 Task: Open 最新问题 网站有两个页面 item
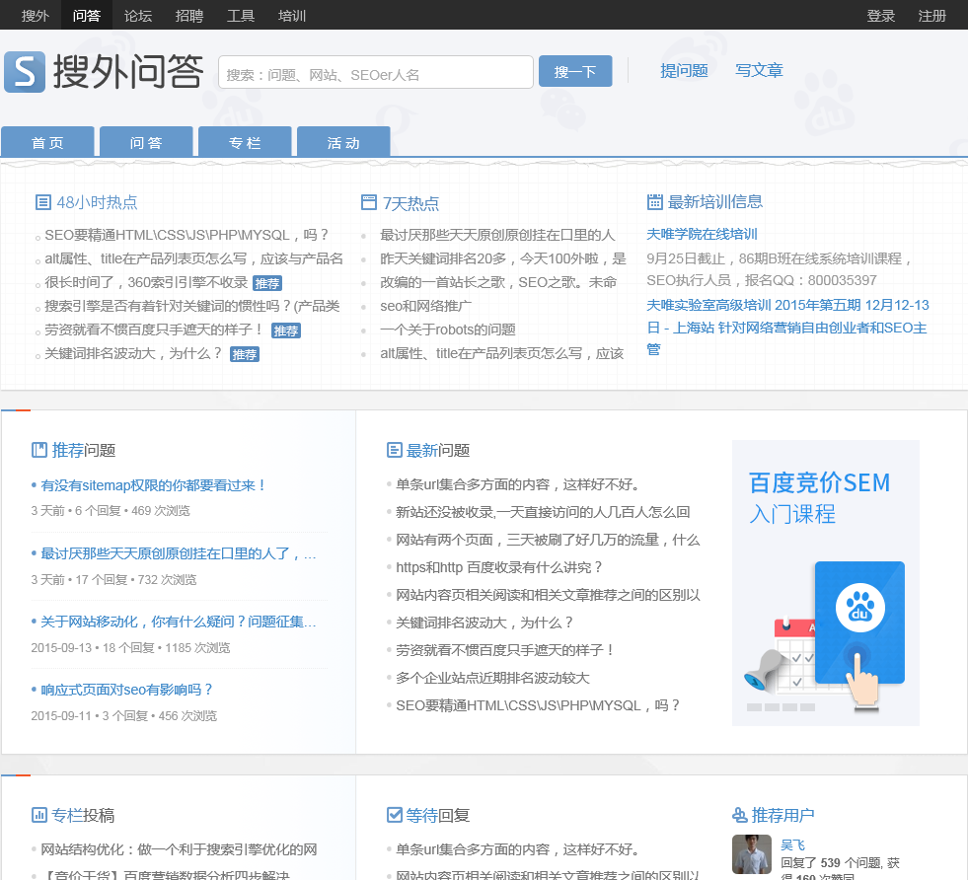coord(548,540)
